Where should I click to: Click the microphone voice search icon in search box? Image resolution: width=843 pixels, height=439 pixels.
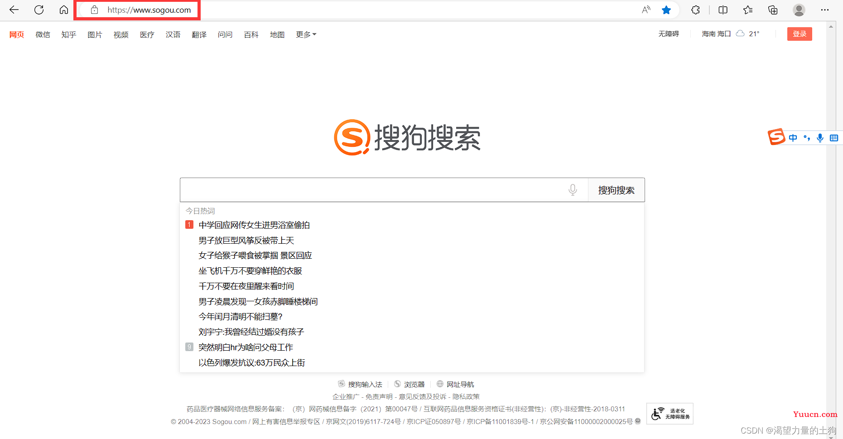click(573, 190)
